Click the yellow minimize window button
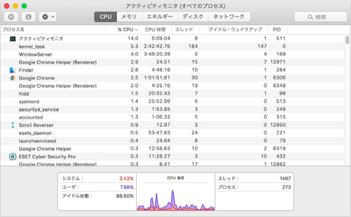 coord(15,6)
